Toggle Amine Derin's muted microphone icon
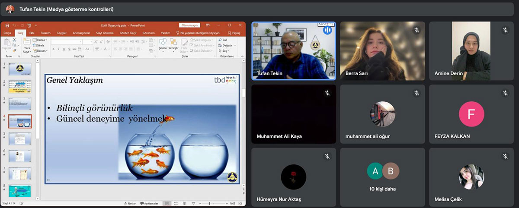519x208 pixels. tap(505, 30)
